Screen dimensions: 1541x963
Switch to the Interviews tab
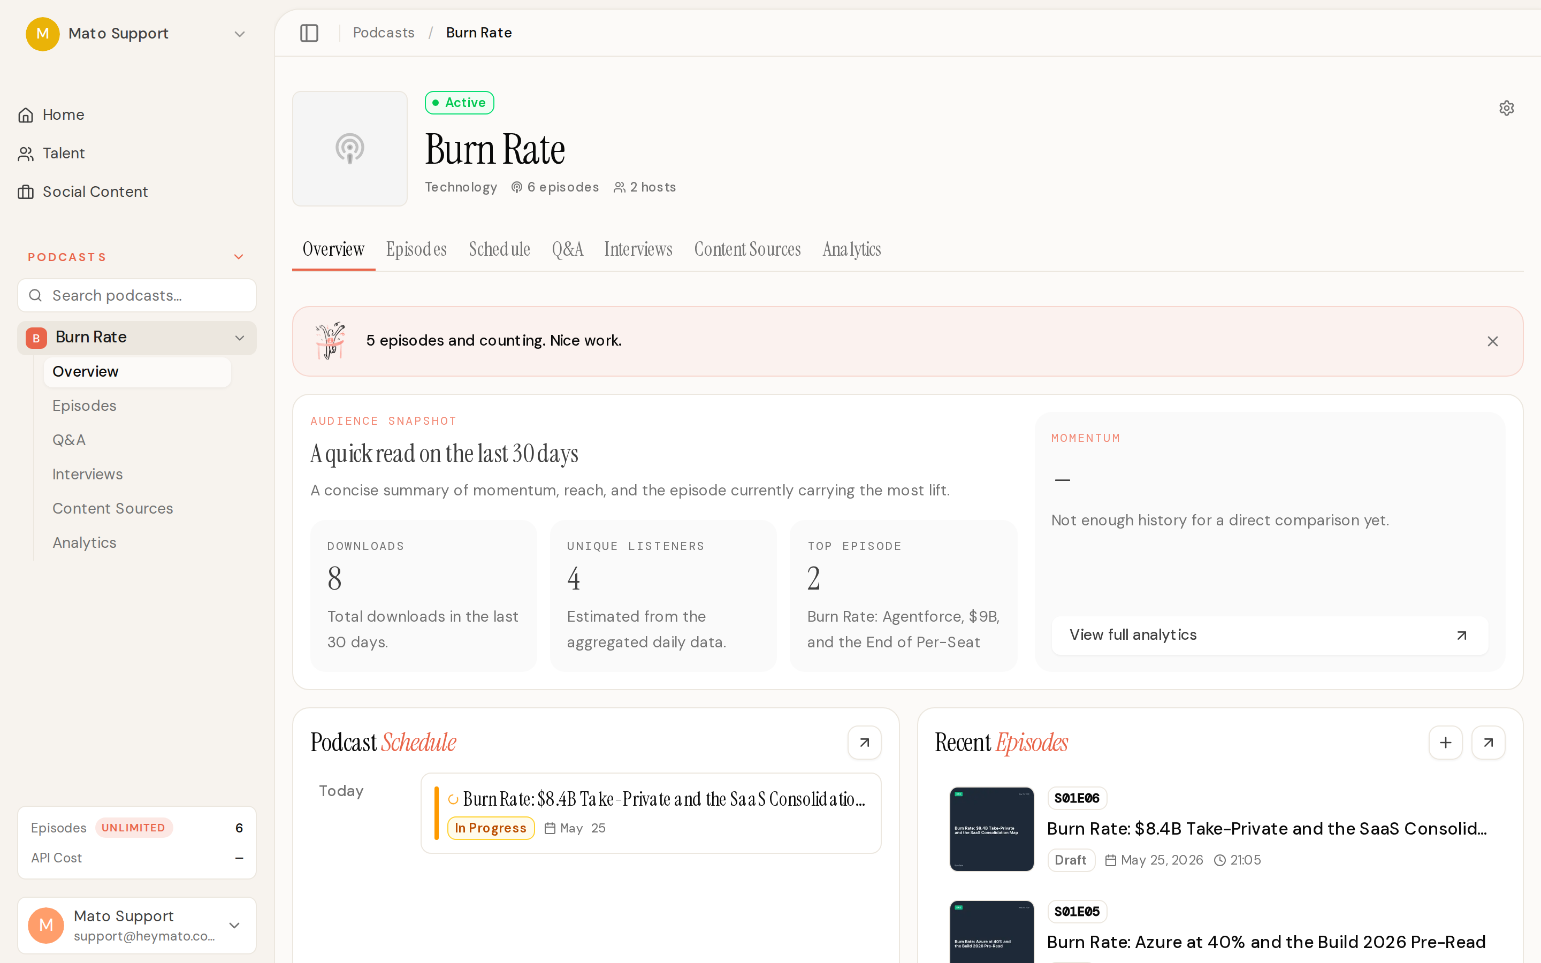[638, 249]
